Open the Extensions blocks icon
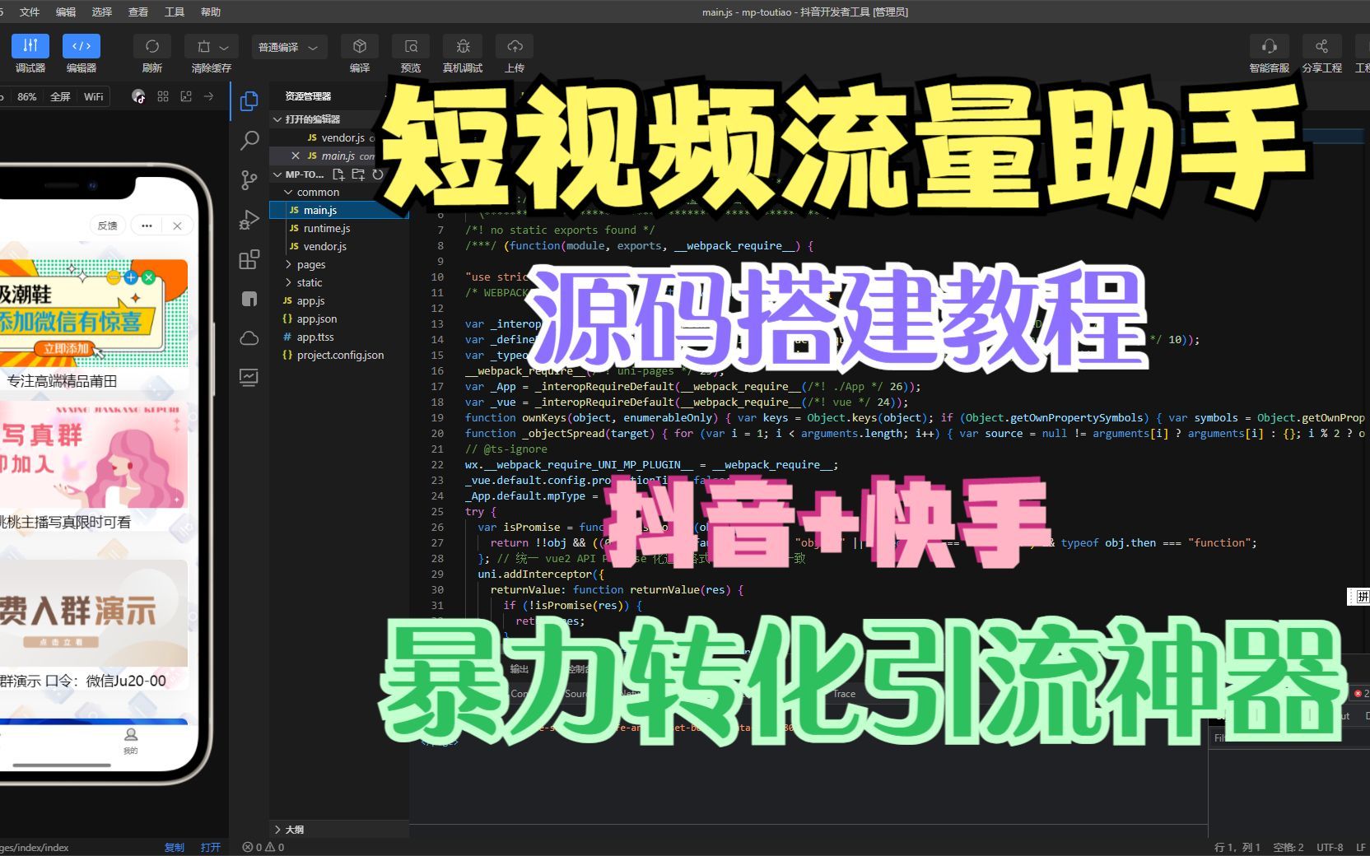 (x=249, y=259)
